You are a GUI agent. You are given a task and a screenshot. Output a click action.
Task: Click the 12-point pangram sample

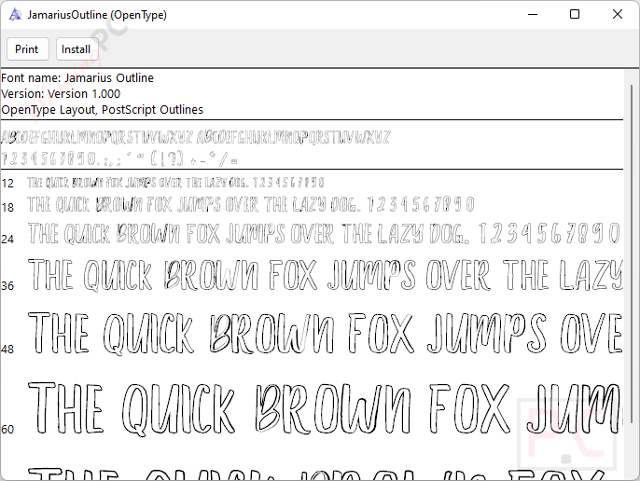(176, 183)
